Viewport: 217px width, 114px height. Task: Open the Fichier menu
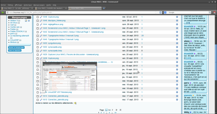tap(4, 5)
